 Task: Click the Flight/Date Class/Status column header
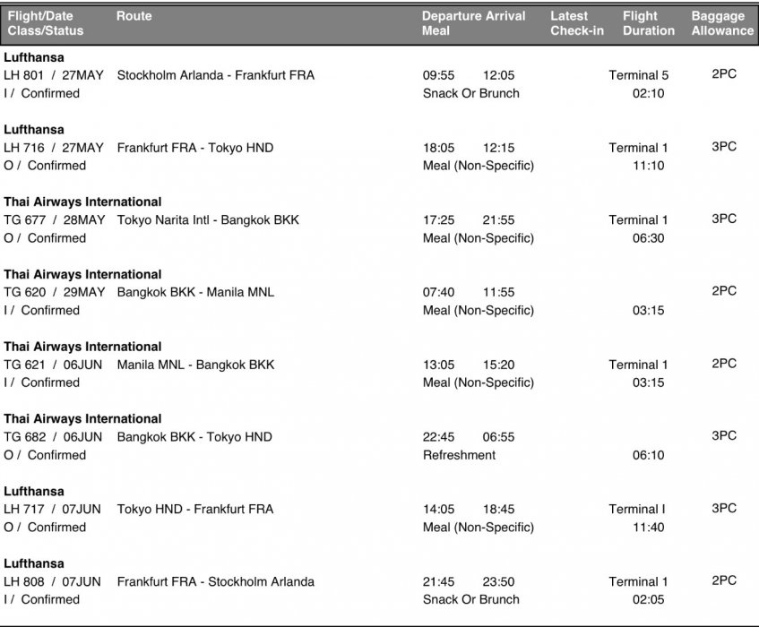coord(46,23)
